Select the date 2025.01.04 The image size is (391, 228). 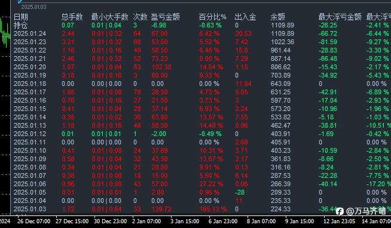(x=30, y=201)
